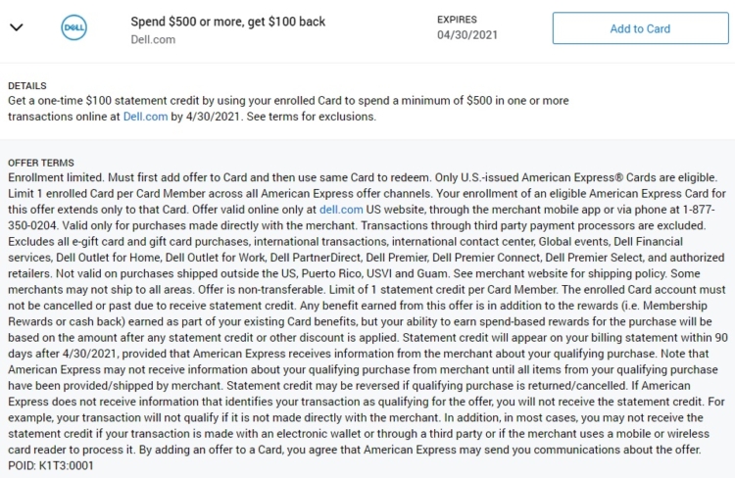
Task: Click the Enrollment limited sentence
Action: (56, 177)
